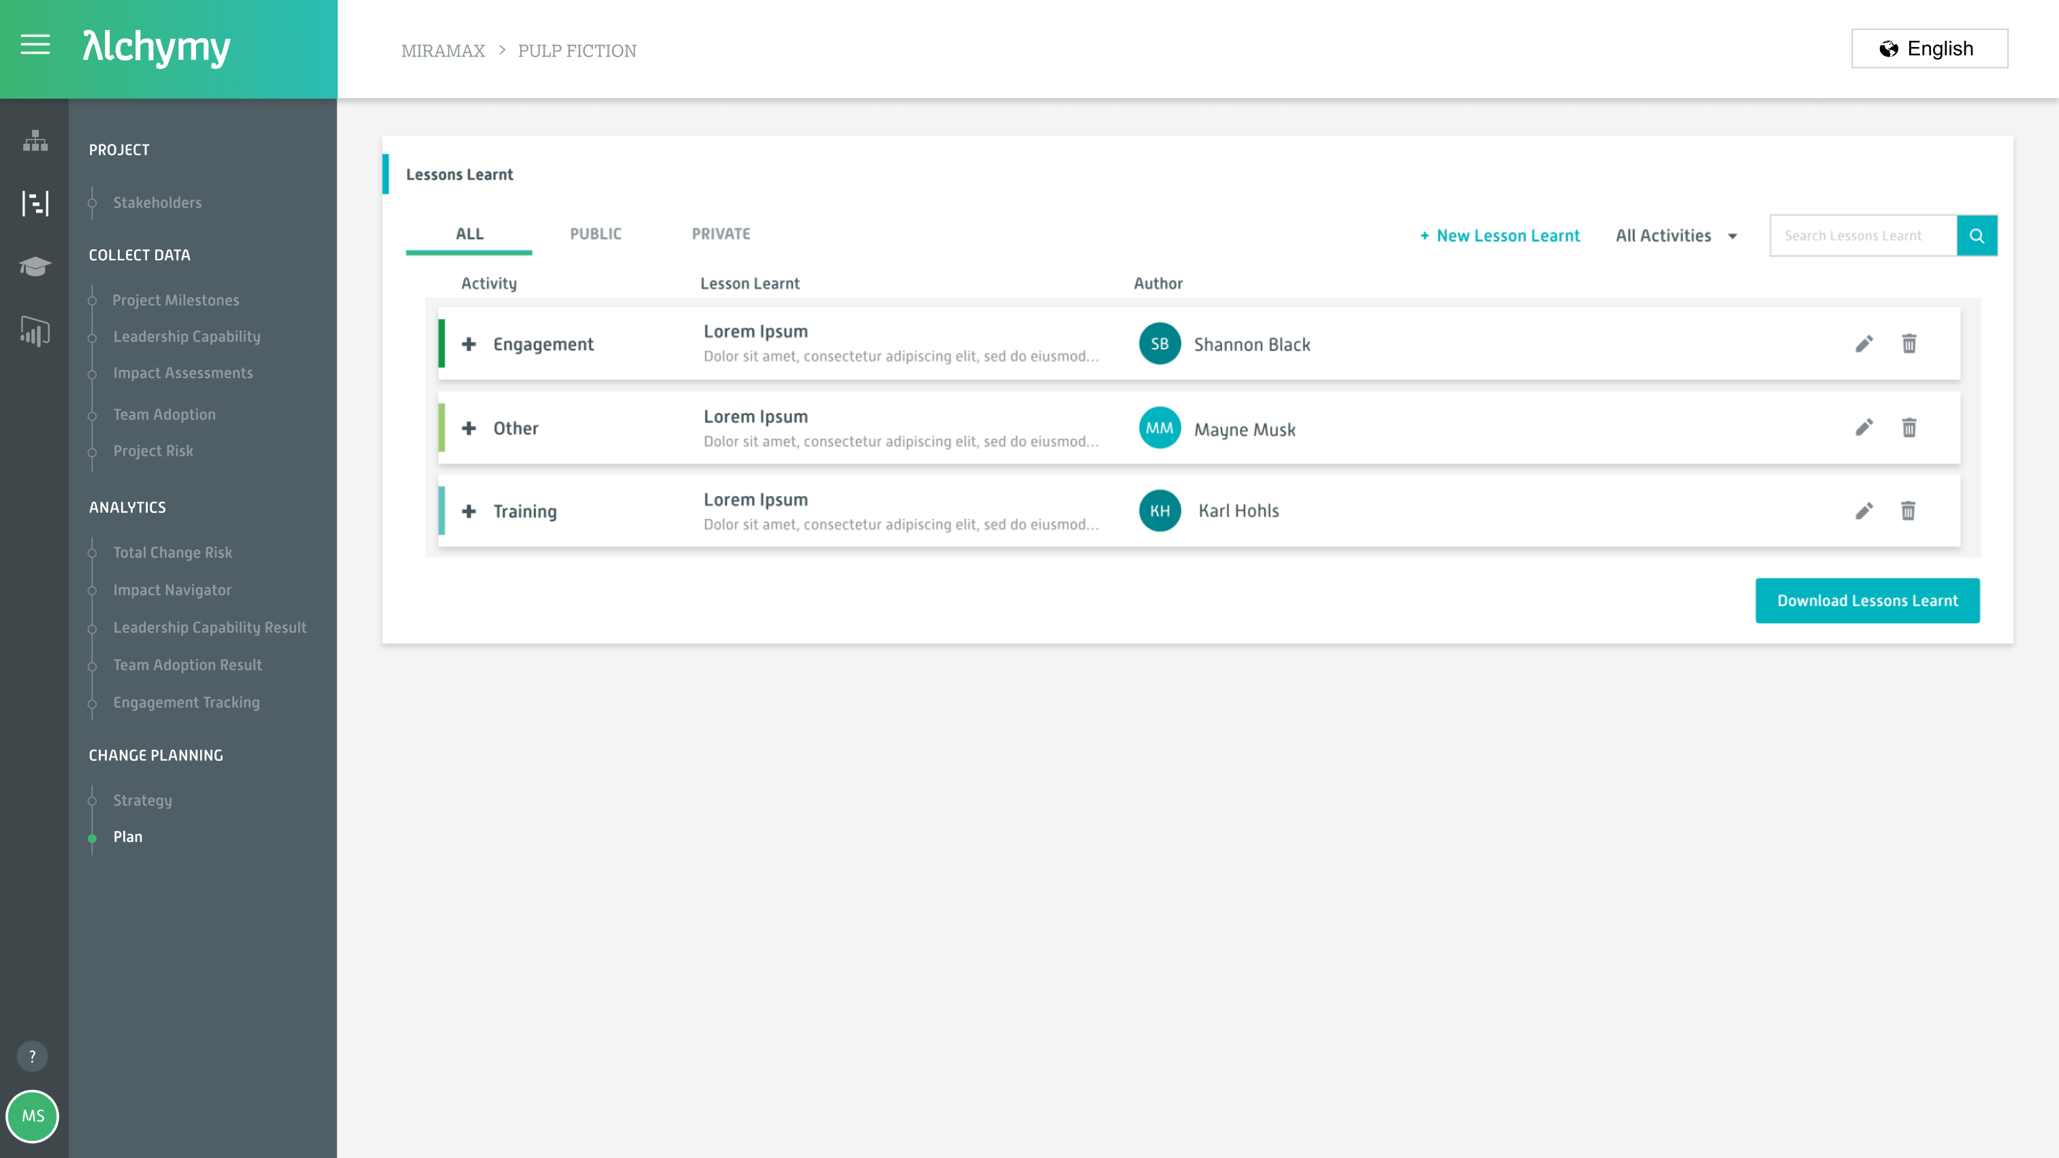The width and height of the screenshot is (2059, 1158).
Task: Go to Impact Navigator in the sidebar
Action: (173, 590)
